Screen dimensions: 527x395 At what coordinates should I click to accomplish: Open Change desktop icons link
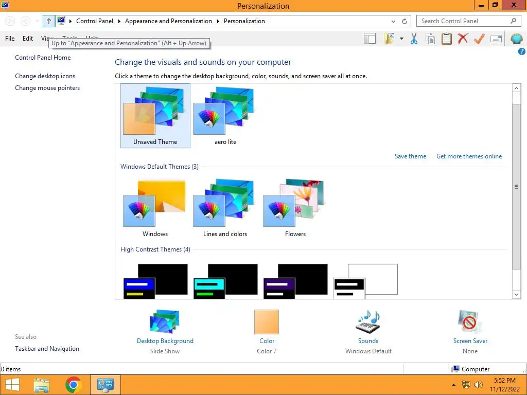click(45, 76)
